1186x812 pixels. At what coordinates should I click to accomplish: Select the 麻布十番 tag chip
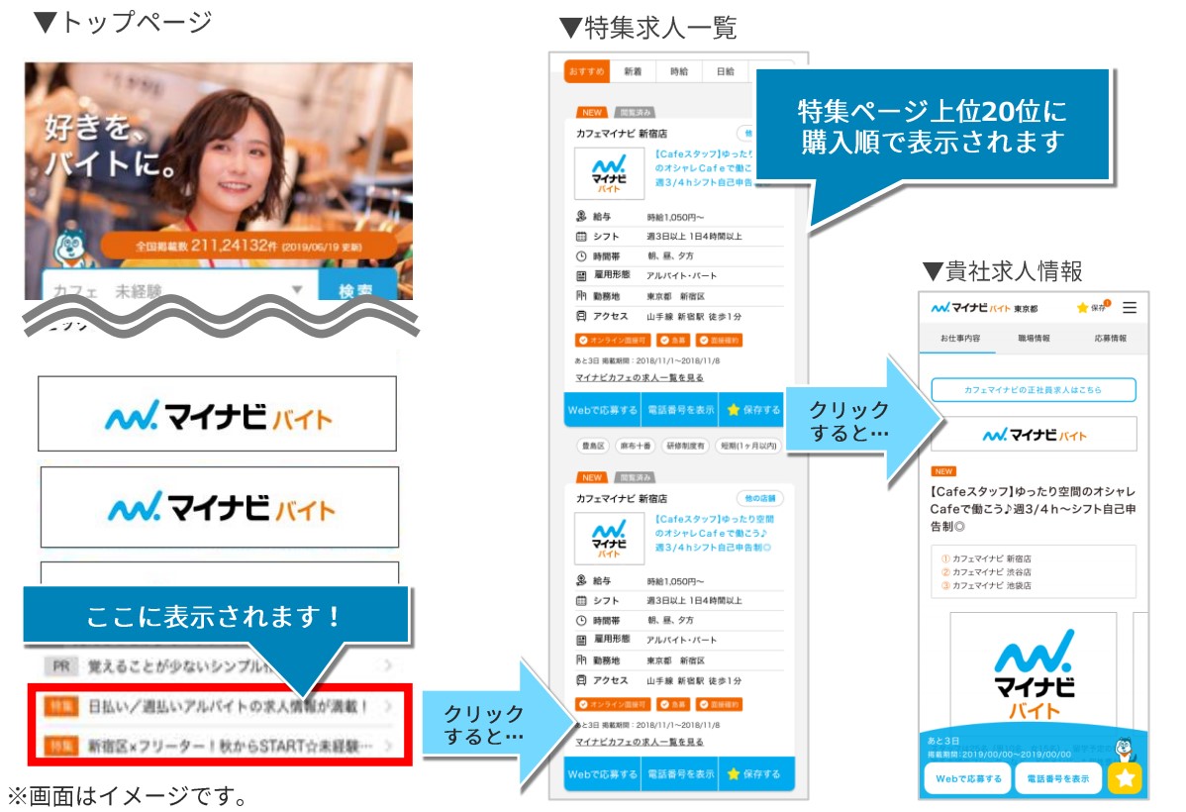(x=636, y=446)
